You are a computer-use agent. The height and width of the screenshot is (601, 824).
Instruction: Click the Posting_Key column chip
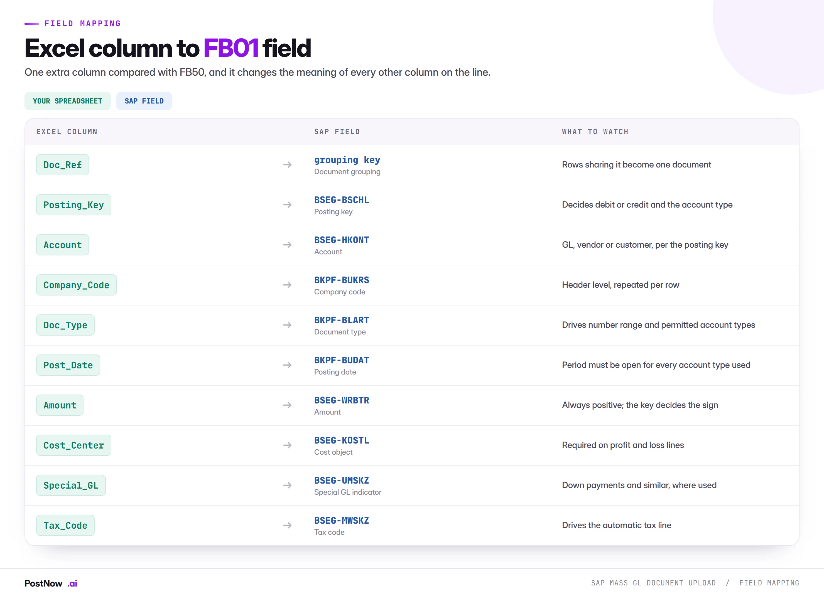click(73, 205)
